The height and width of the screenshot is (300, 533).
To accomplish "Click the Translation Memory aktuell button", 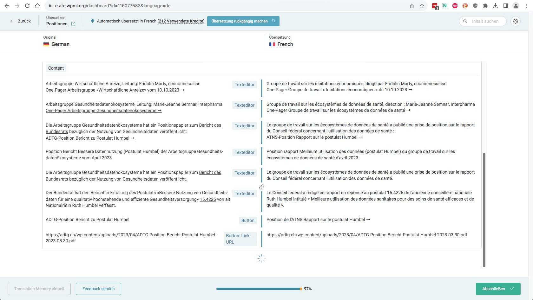I will coord(39,289).
